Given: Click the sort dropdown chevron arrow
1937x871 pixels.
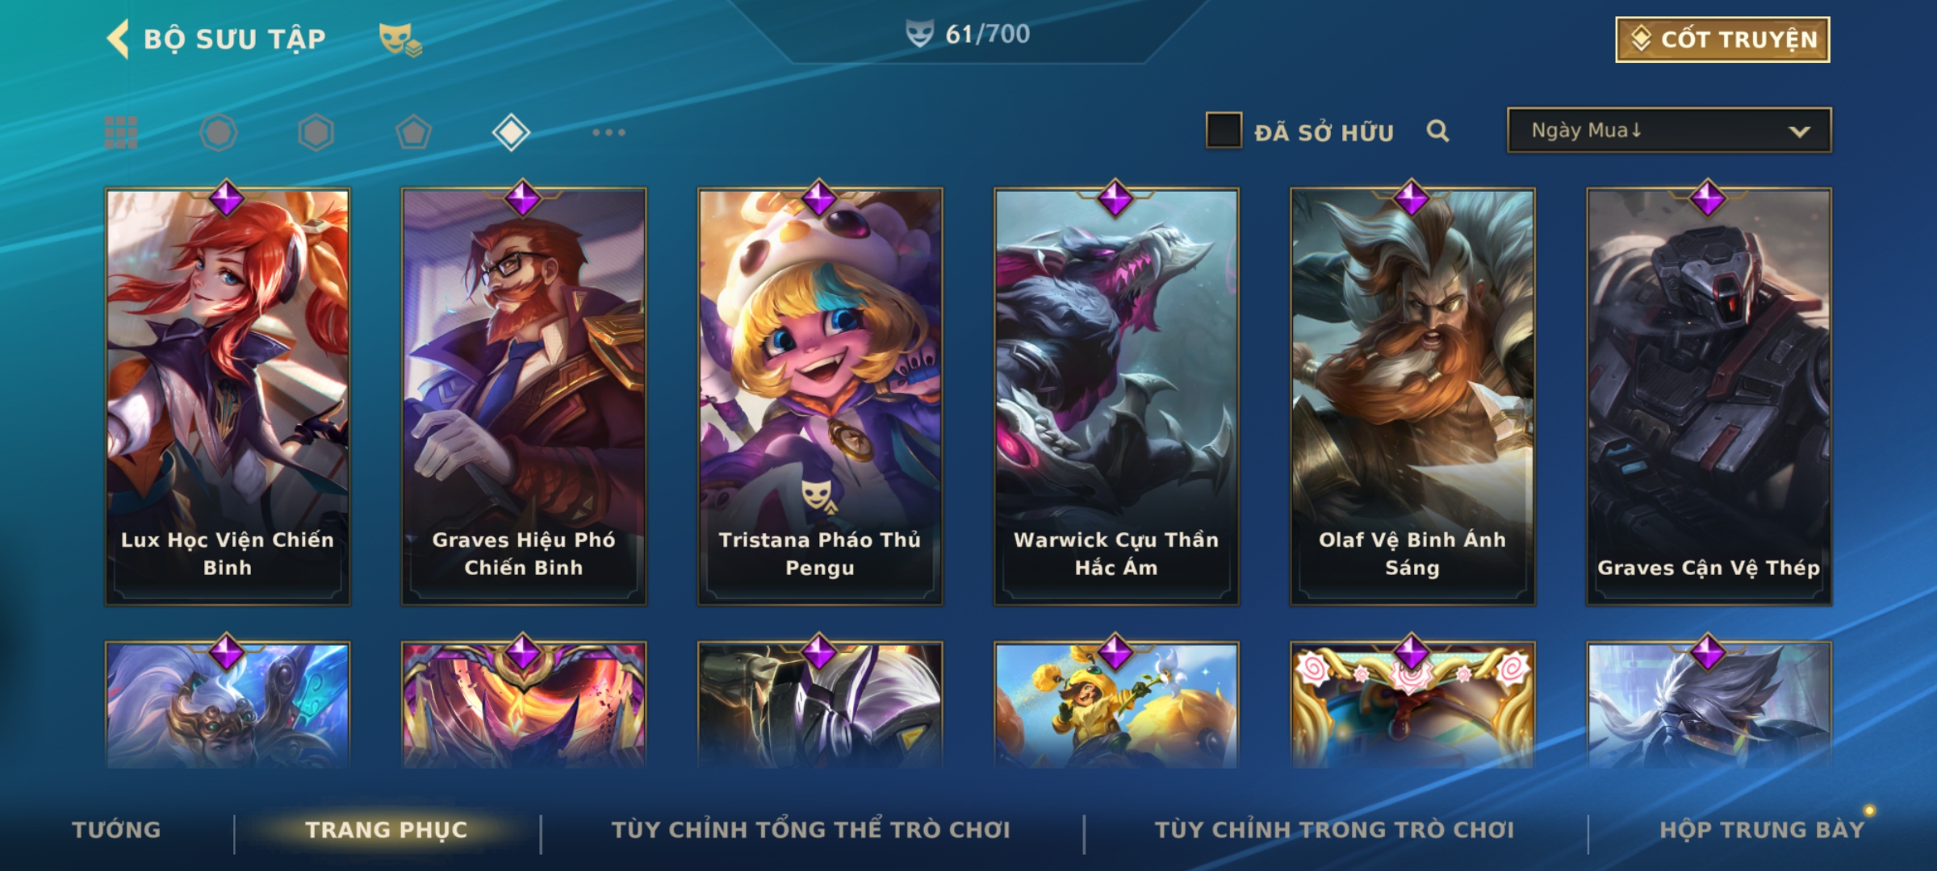Looking at the screenshot, I should (1799, 131).
